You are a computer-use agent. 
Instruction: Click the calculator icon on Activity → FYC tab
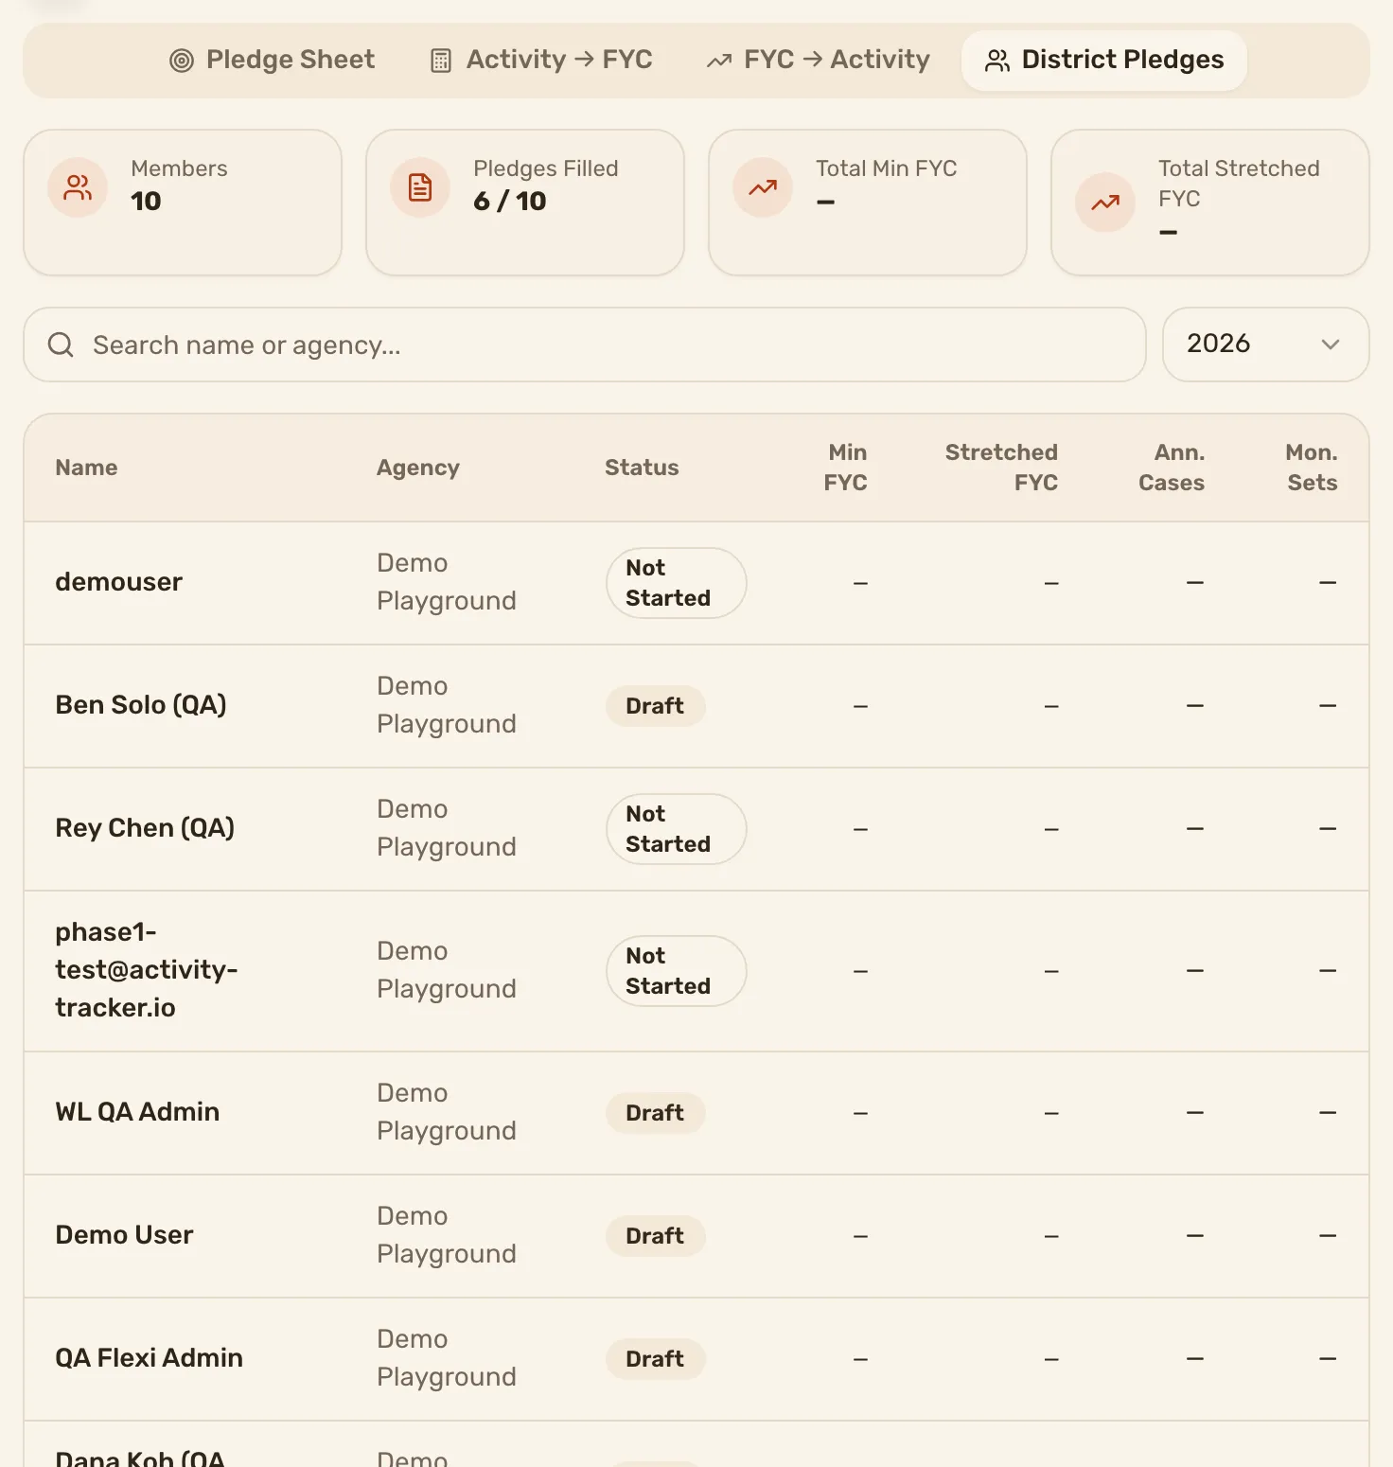click(441, 61)
